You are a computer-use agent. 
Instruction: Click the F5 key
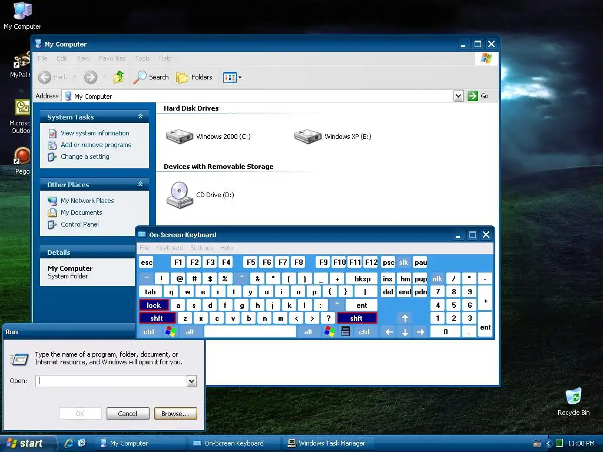pos(251,262)
